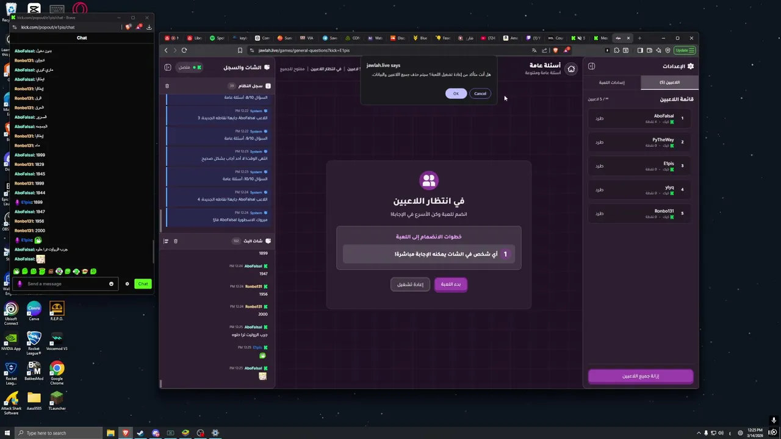Open the page translate icon

pos(534,51)
